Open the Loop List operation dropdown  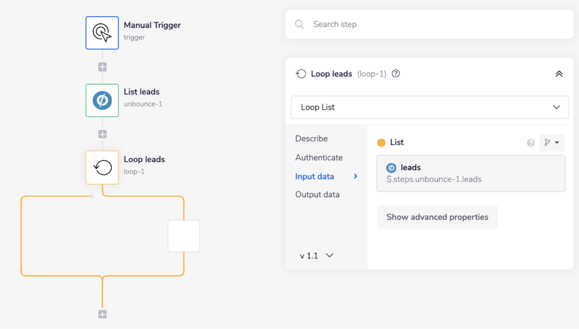pos(429,107)
